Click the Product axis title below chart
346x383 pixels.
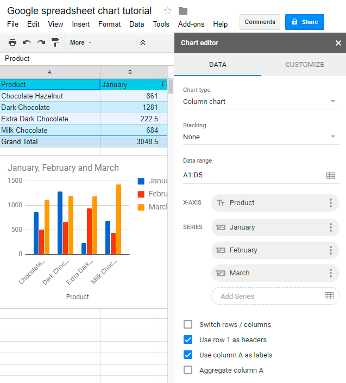pos(78,297)
